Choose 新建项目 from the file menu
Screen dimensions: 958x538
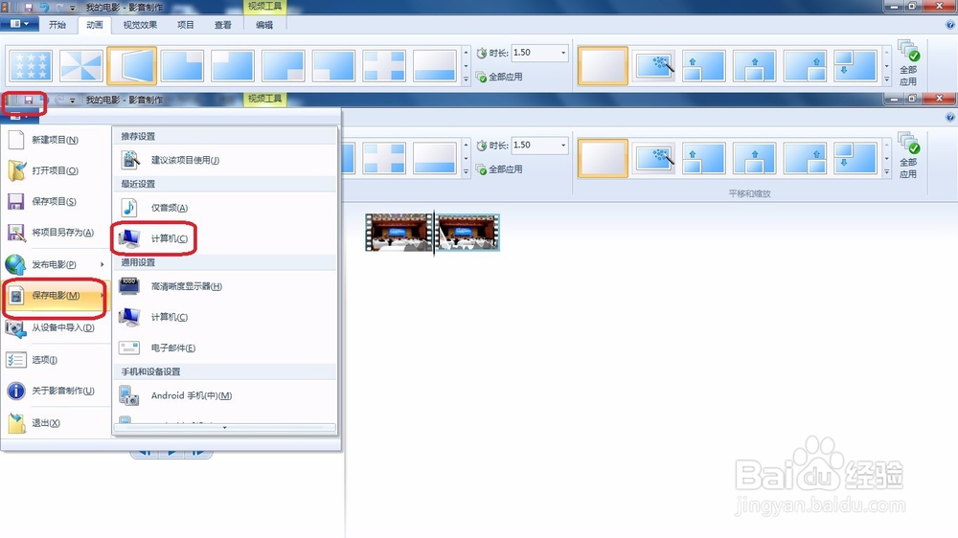tap(55, 140)
